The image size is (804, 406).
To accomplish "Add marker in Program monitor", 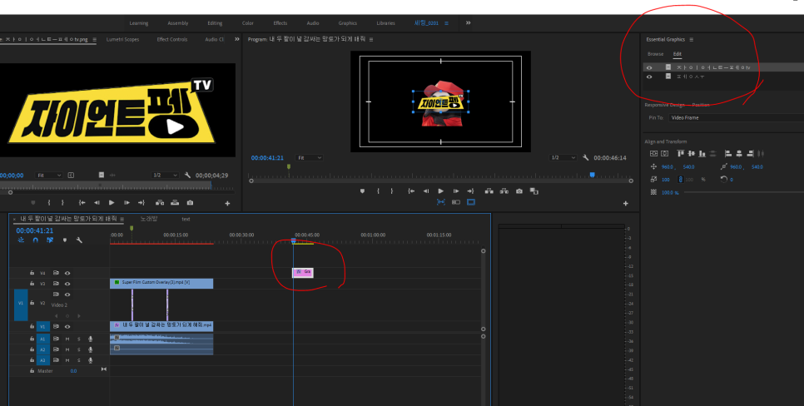I will [x=362, y=191].
